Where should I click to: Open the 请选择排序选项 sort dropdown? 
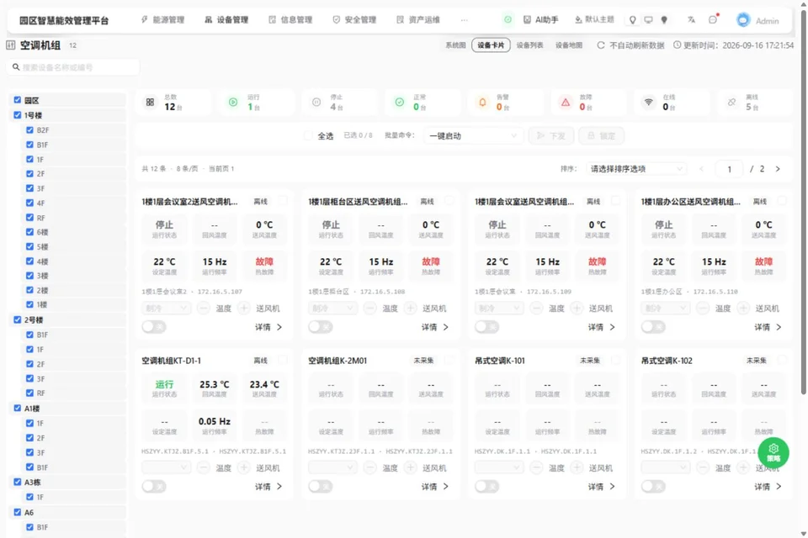(x=636, y=169)
